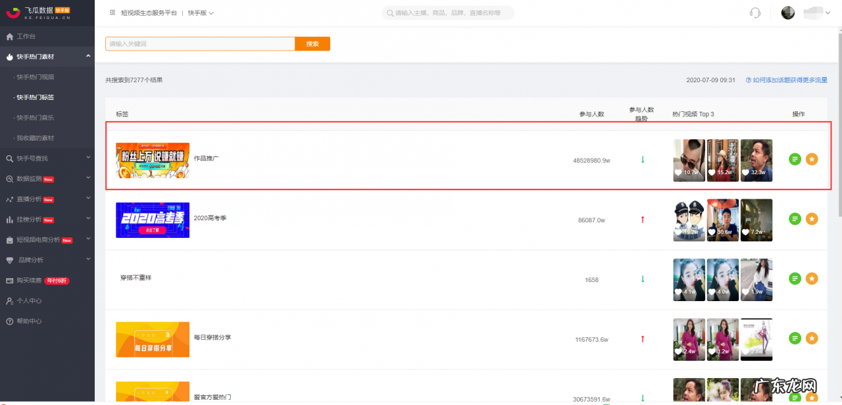This screenshot has width=842, height=405.
Task: Click the customer service headset icon
Action: (x=755, y=13)
